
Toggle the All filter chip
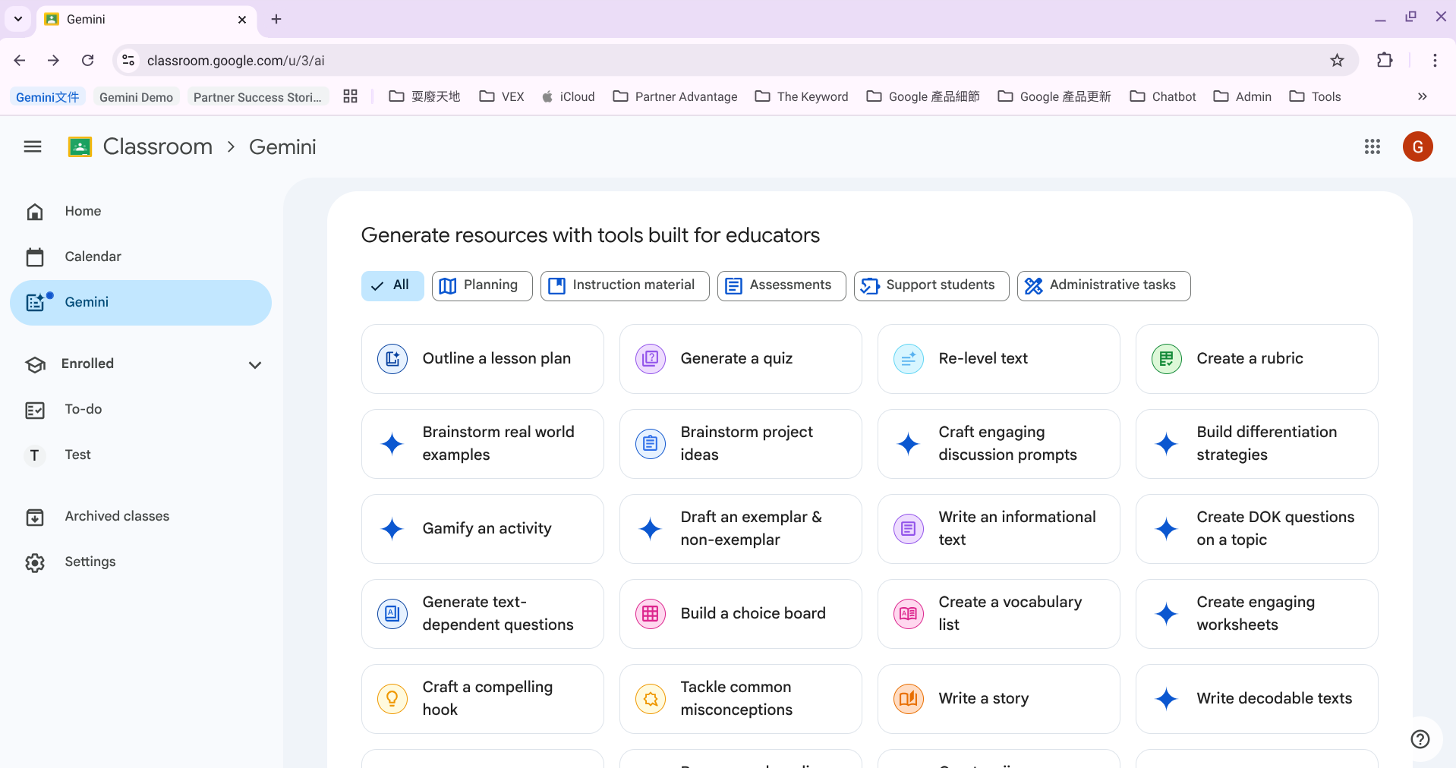[392, 285]
